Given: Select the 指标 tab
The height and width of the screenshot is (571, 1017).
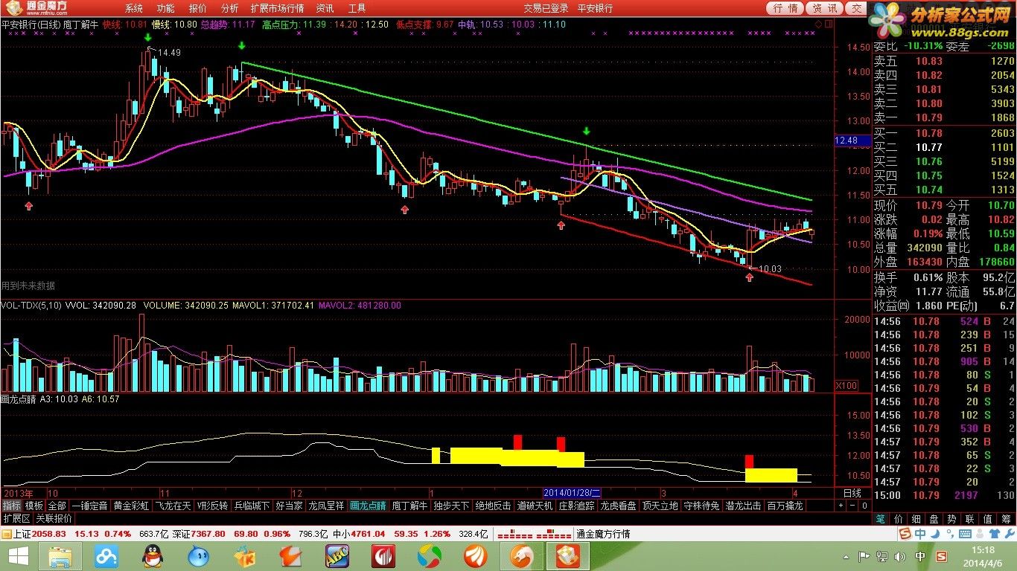Looking at the screenshot, I should click(11, 506).
